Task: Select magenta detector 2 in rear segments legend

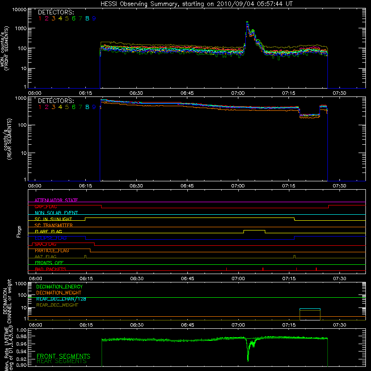Action: 47,107
